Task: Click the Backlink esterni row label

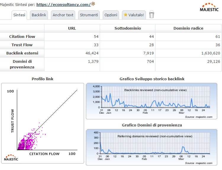Action: point(22,53)
